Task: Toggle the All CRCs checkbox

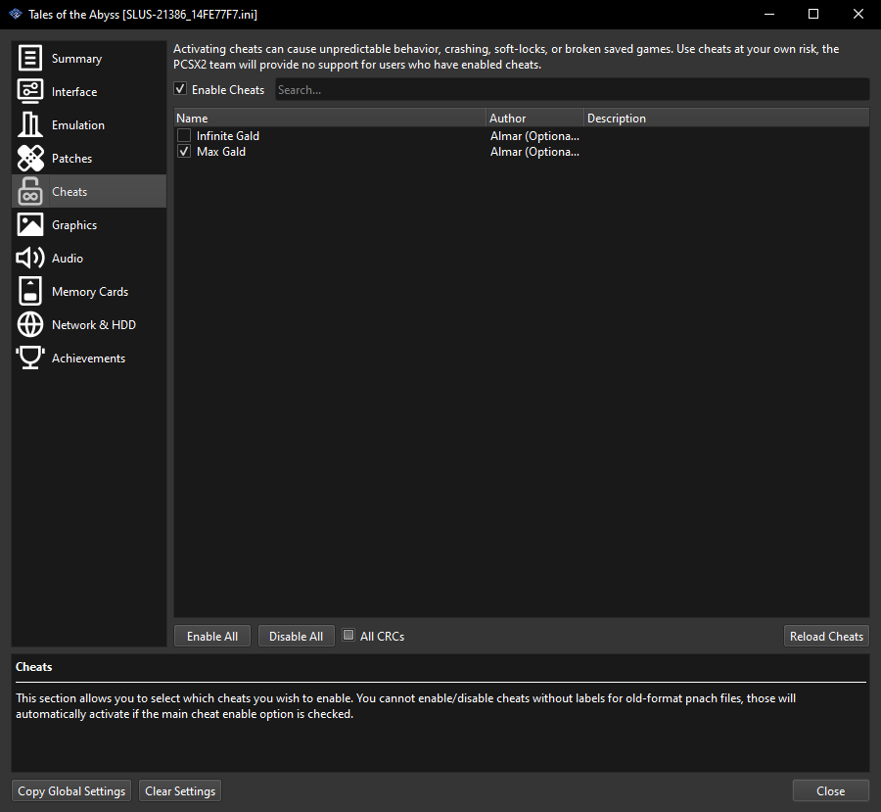Action: [348, 635]
